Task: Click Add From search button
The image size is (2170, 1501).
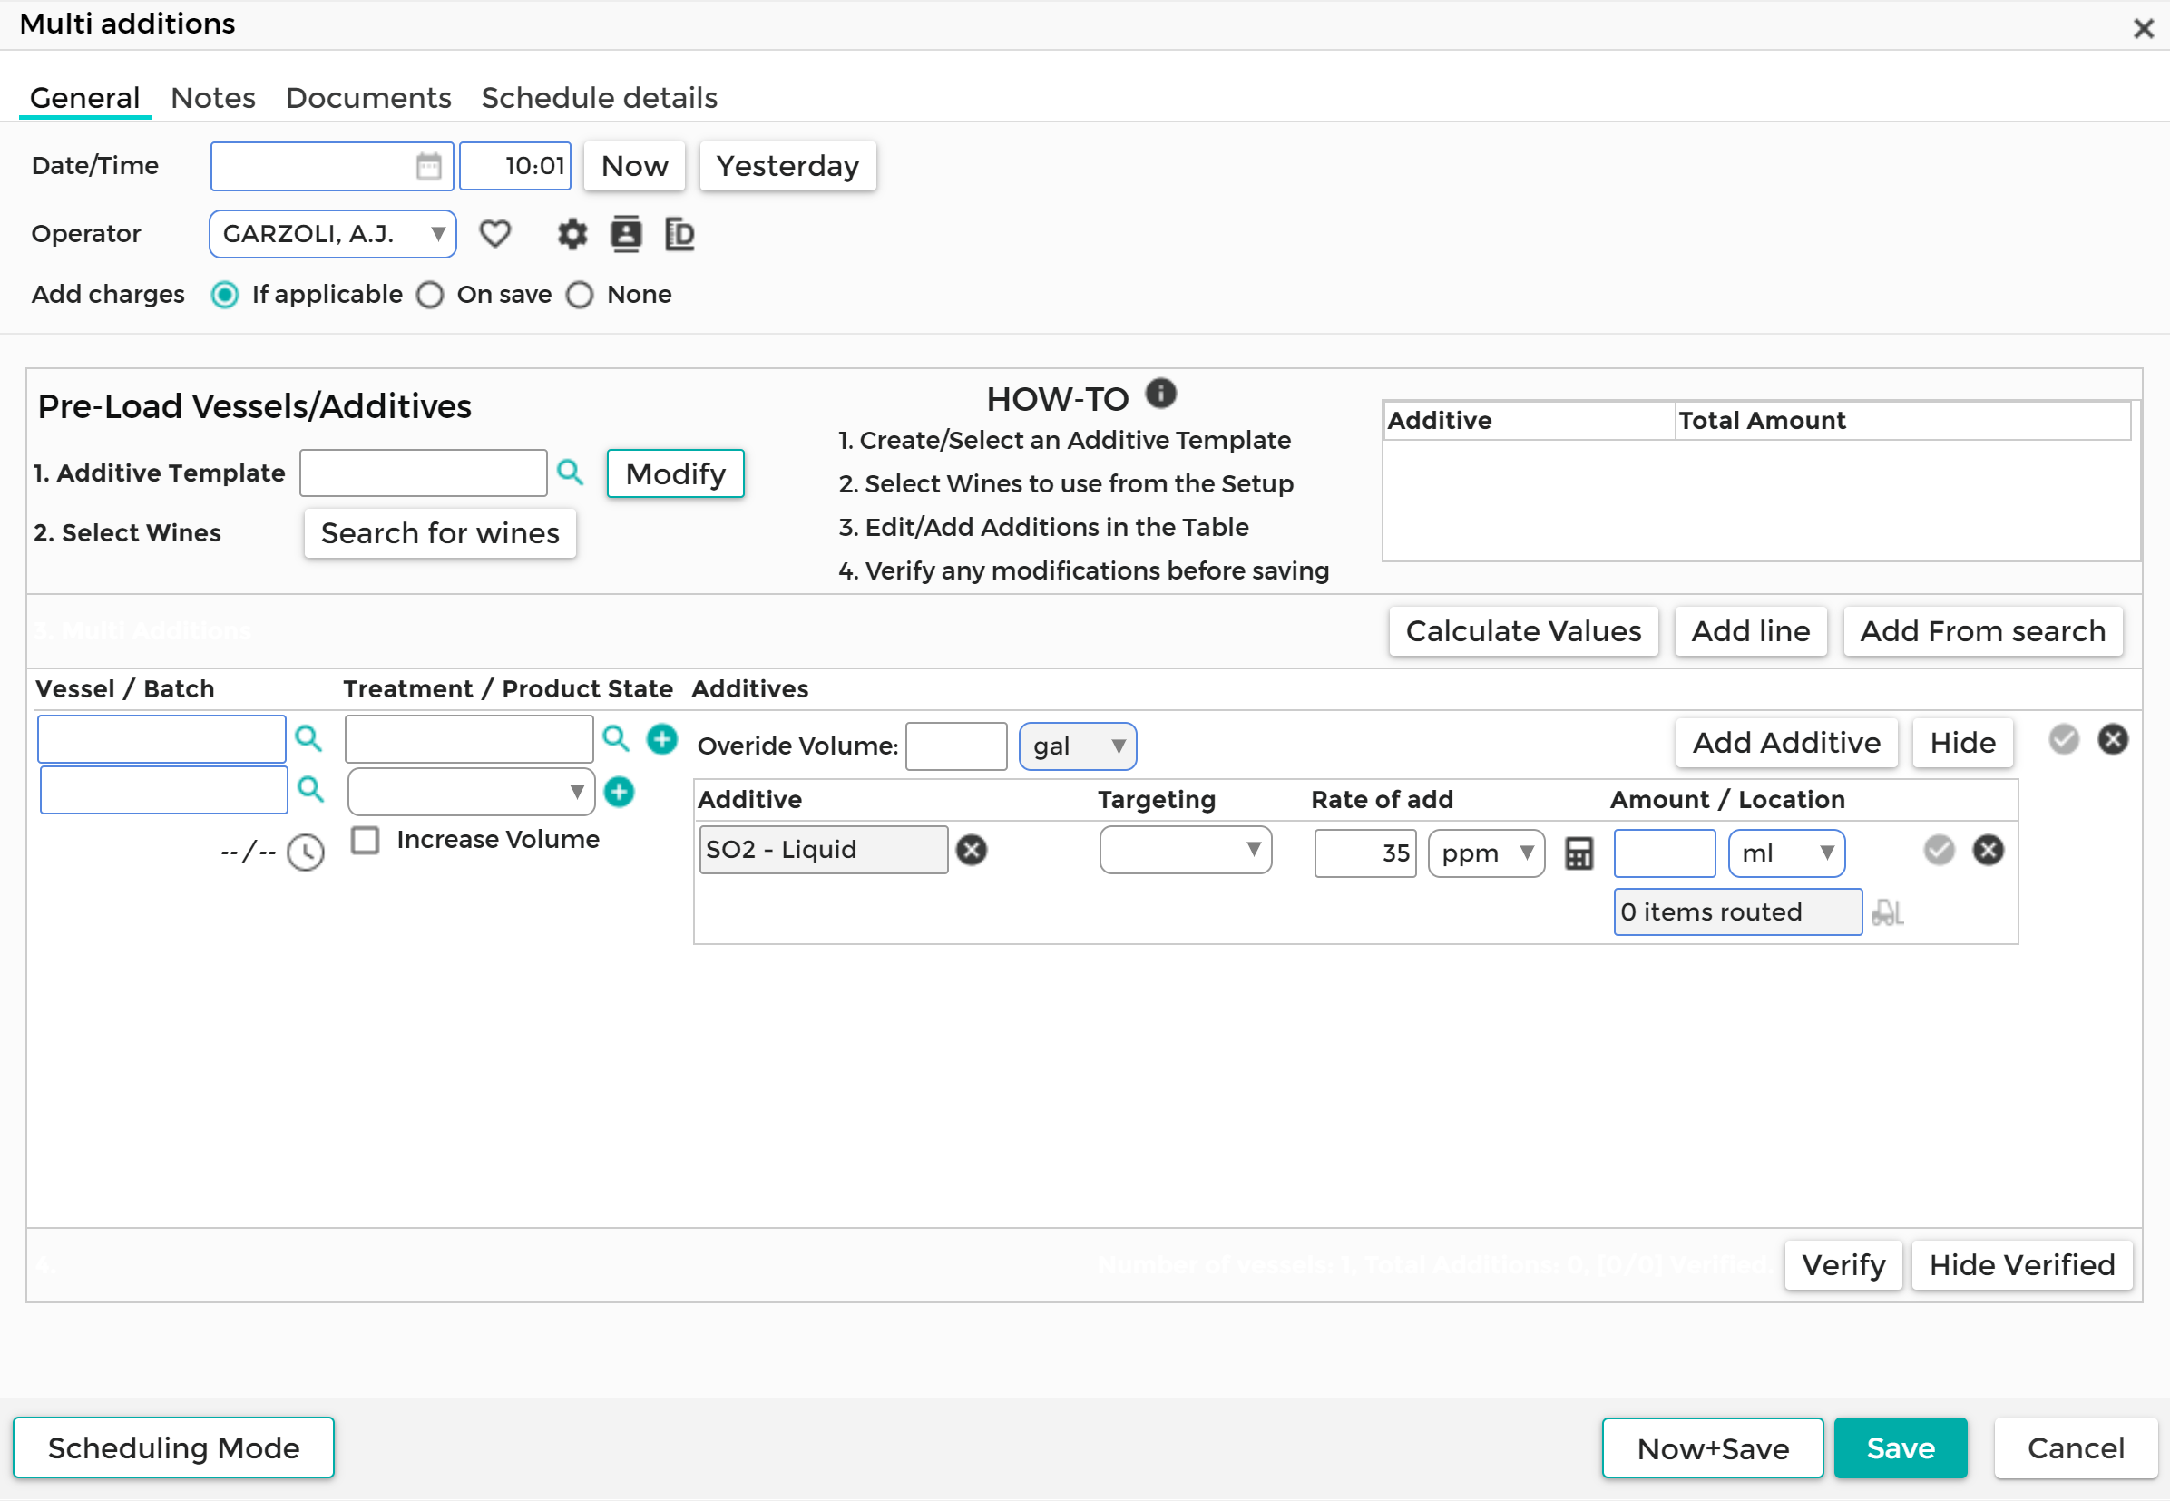Action: point(1983,631)
